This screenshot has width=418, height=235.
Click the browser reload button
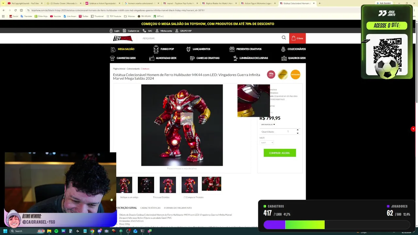click(x=15, y=10)
